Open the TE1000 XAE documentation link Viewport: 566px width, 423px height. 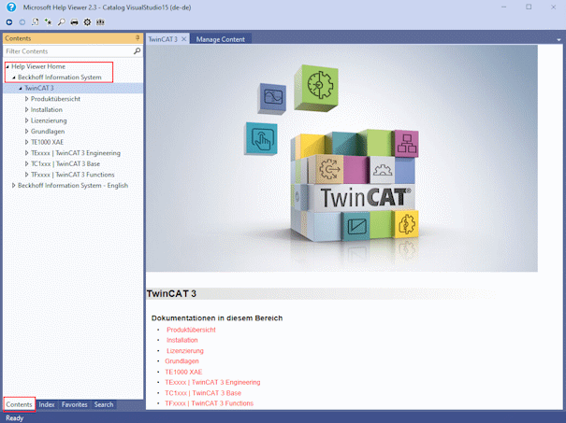(x=183, y=372)
